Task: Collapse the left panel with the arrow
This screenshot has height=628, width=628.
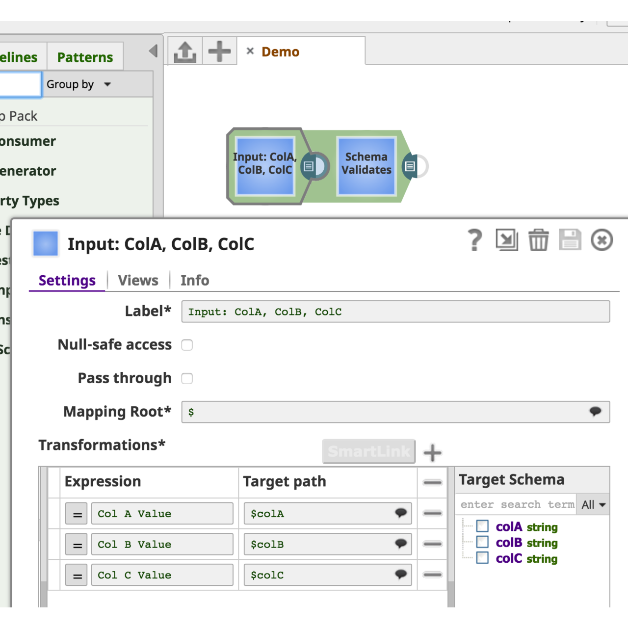Action: pyautogui.click(x=152, y=51)
